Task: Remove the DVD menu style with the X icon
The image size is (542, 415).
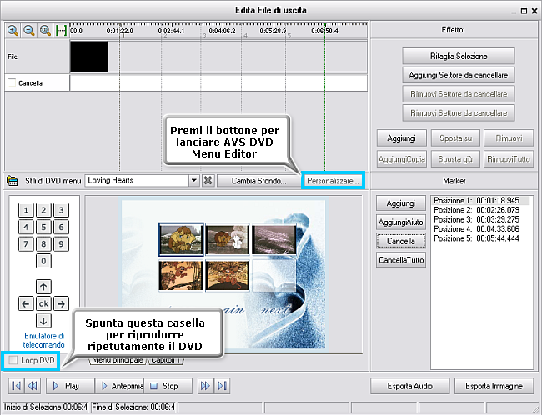Action: [x=208, y=180]
